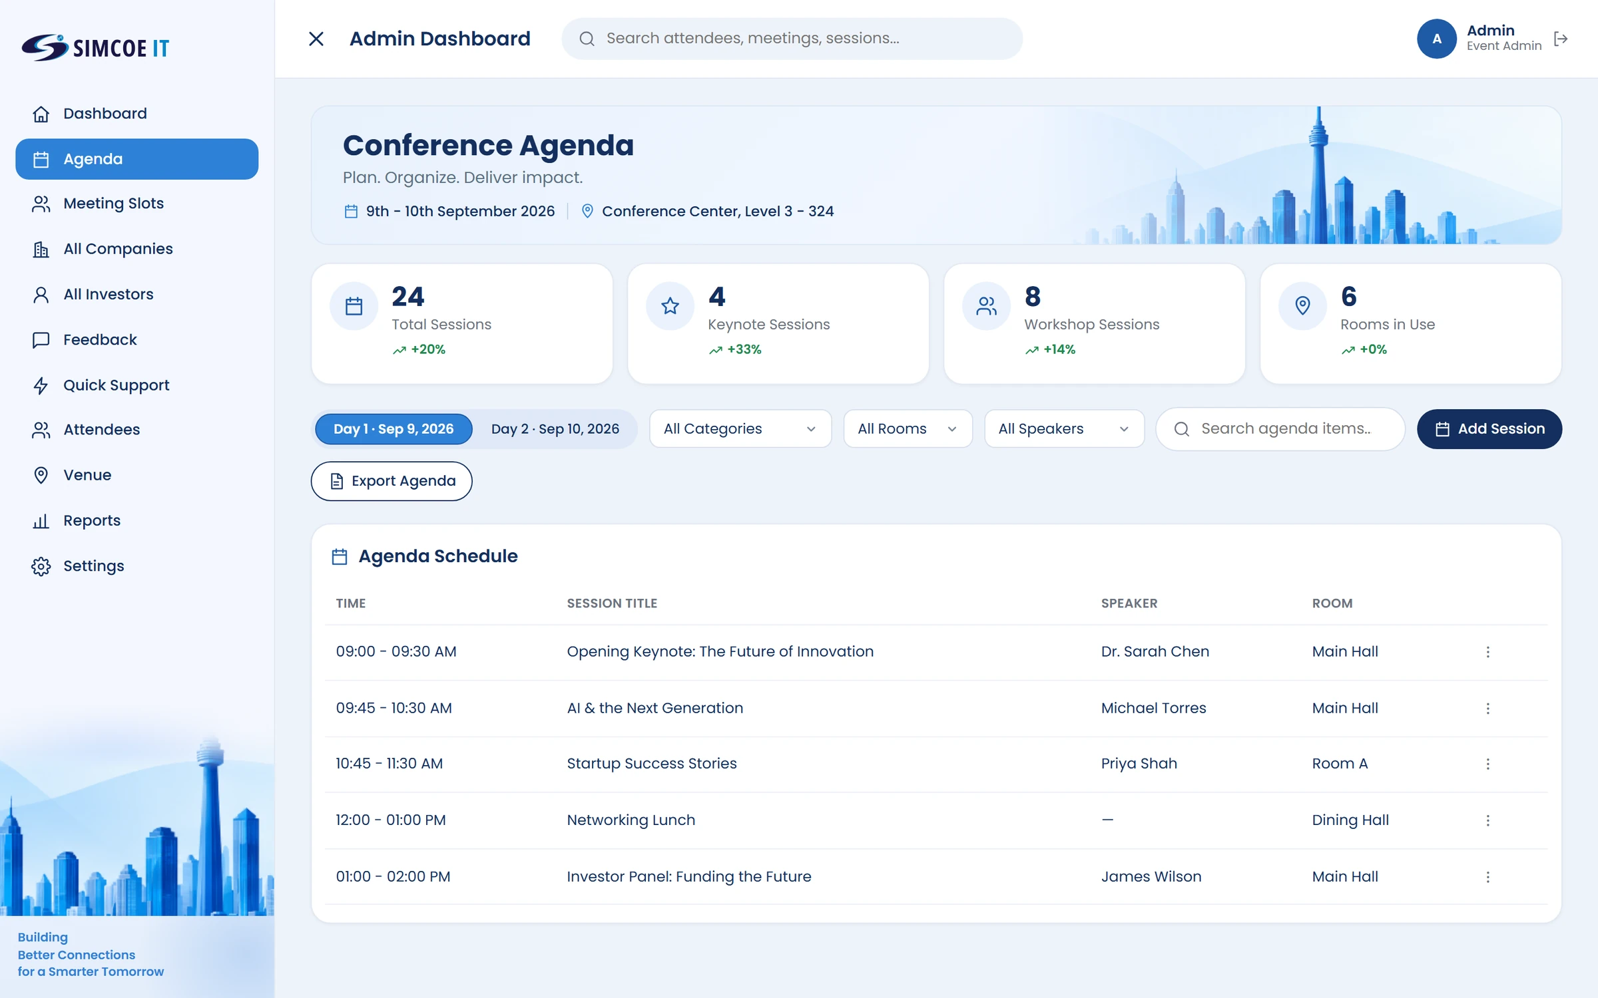Open Feedback in the sidebar
The height and width of the screenshot is (998, 1598).
tap(136, 340)
